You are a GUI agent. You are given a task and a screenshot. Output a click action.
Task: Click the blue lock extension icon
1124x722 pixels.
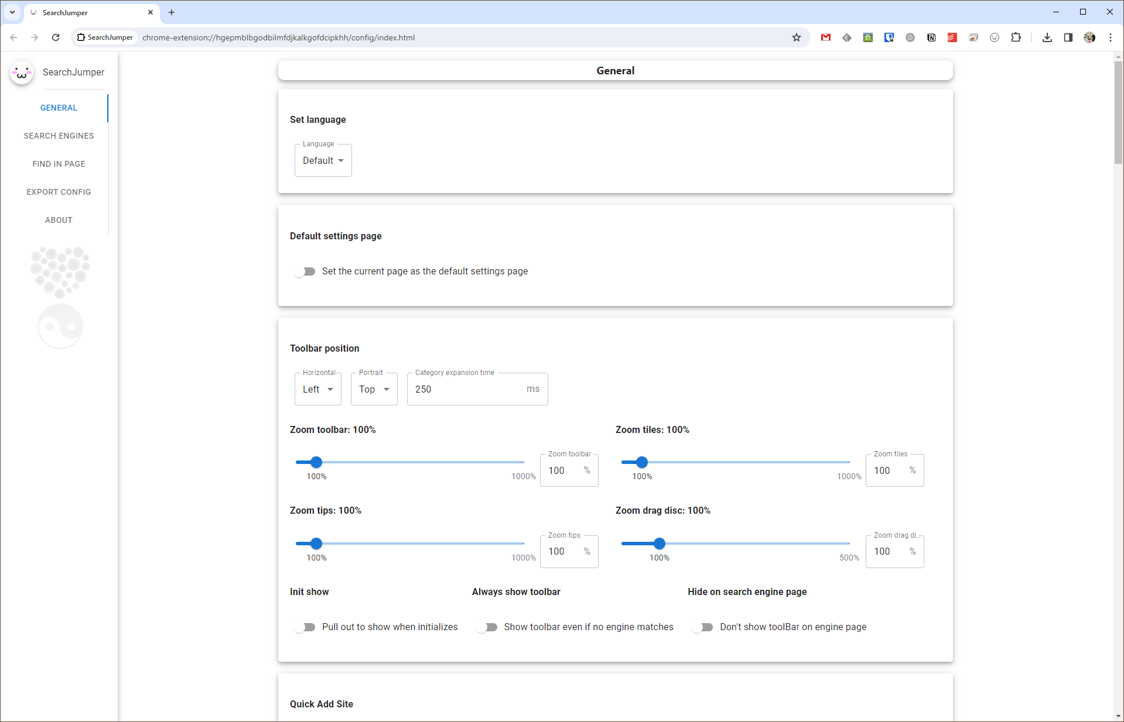[889, 37]
